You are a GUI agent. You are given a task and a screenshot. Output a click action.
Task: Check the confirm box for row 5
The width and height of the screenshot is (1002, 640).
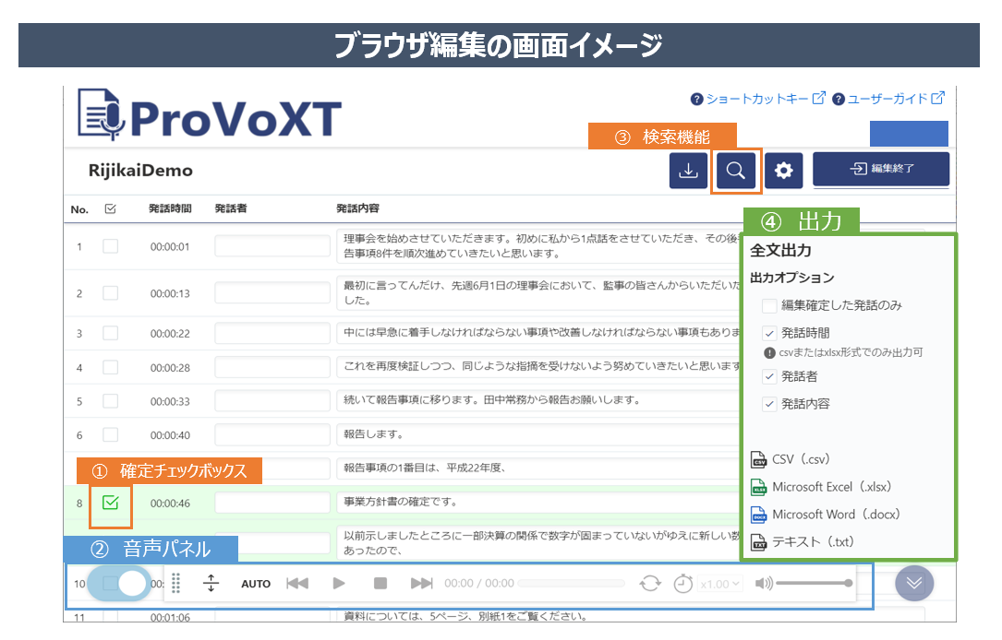pos(111,401)
